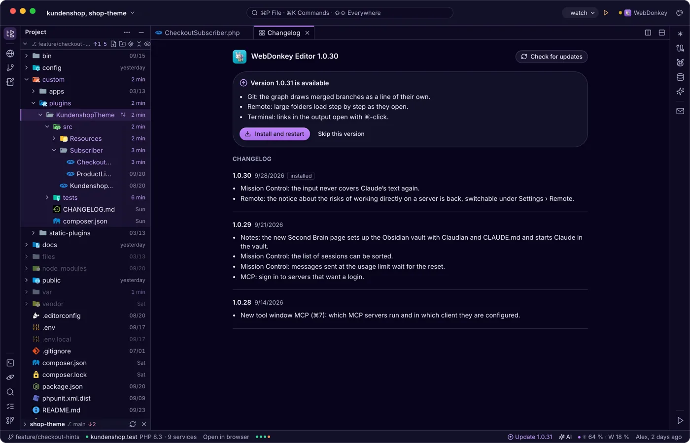Open the donkey face icon in right sidebar
The width and height of the screenshot is (690, 443).
pyautogui.click(x=680, y=63)
